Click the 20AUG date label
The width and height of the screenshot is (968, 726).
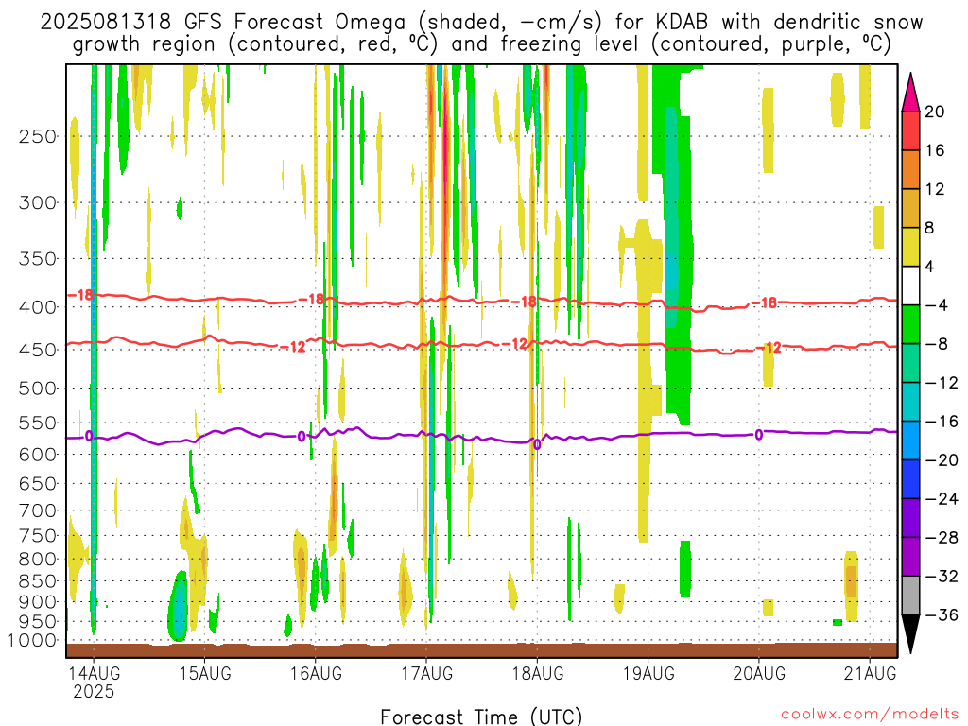tap(759, 673)
